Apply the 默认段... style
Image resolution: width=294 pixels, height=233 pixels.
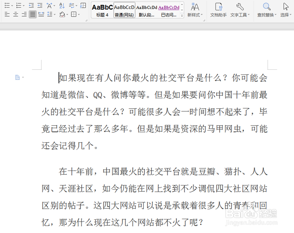coord(147,10)
